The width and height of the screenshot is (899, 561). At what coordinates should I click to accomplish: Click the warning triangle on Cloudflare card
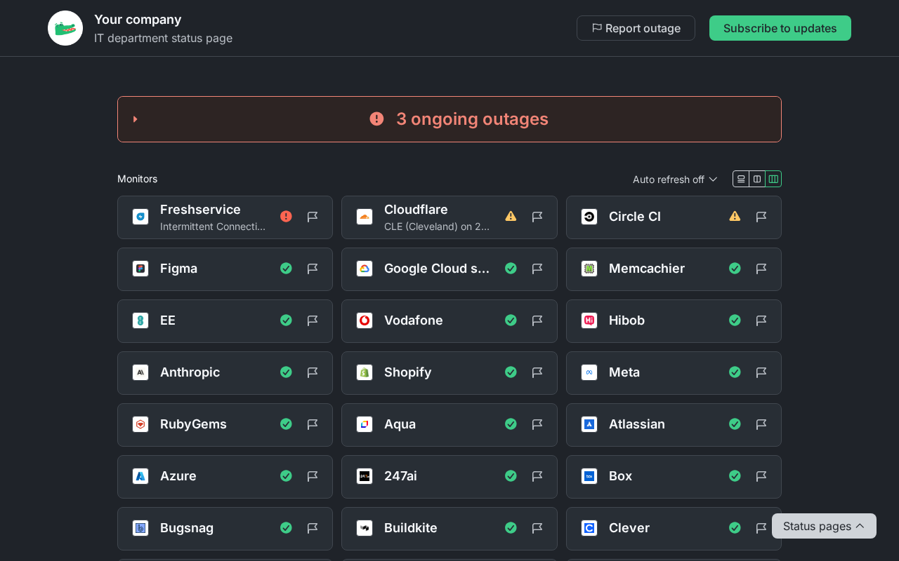pos(511,216)
